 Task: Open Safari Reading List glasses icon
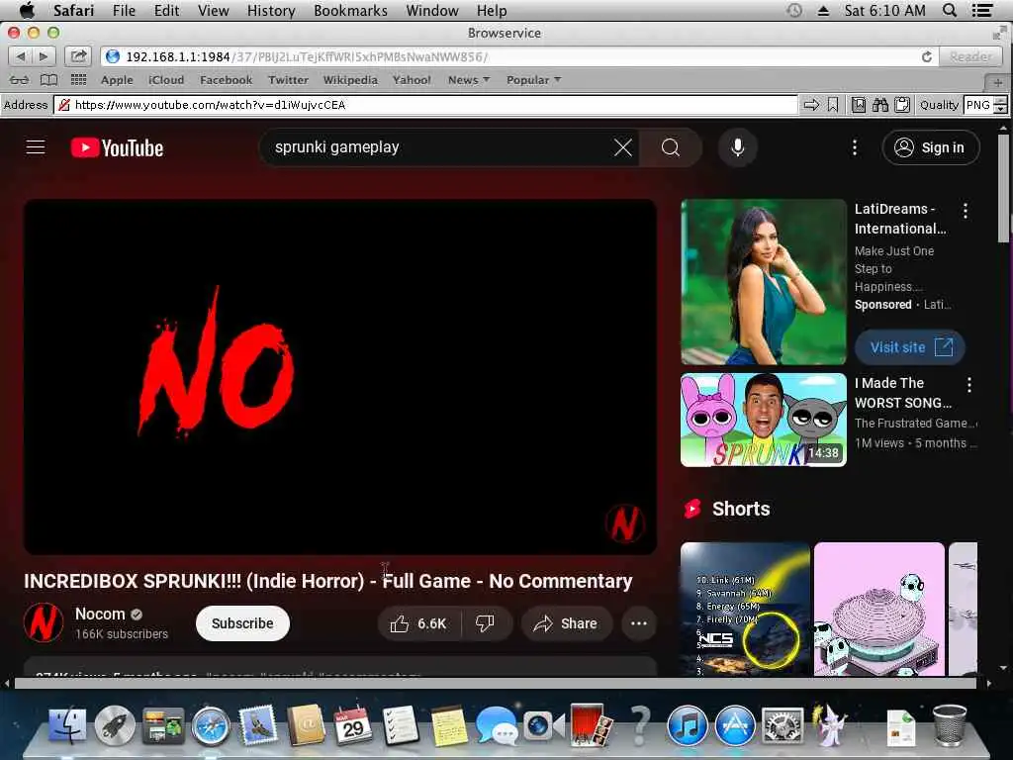(x=20, y=80)
